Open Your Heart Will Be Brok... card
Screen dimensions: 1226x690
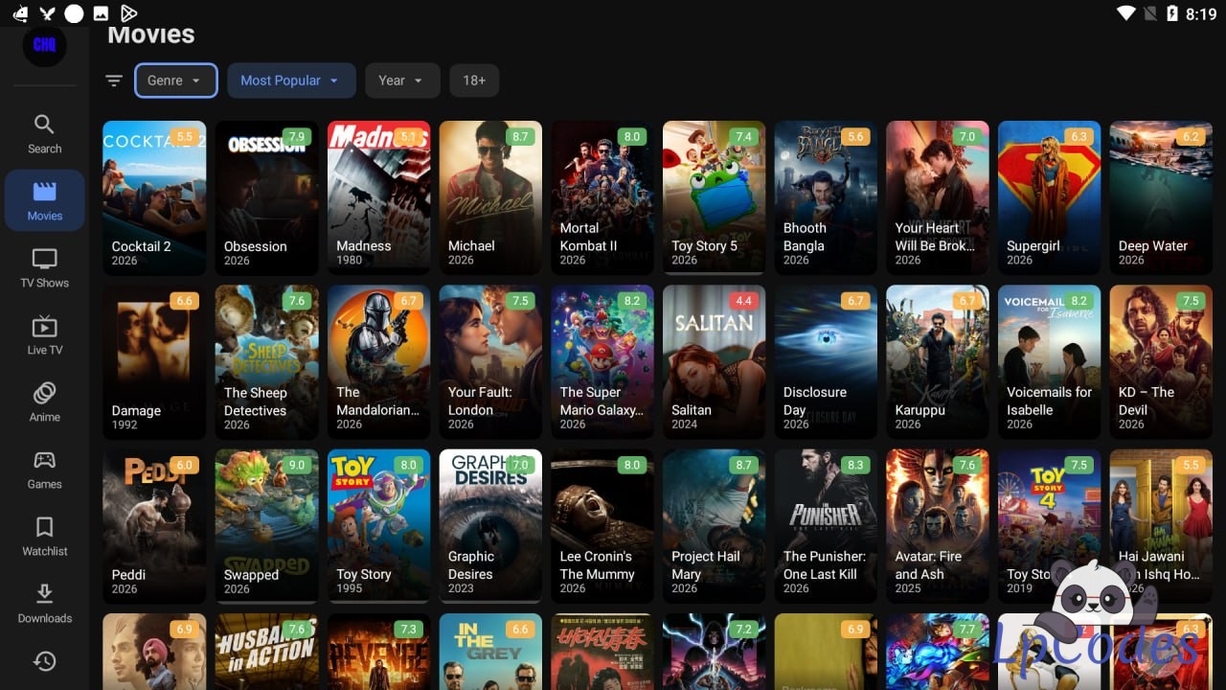pyautogui.click(x=938, y=197)
